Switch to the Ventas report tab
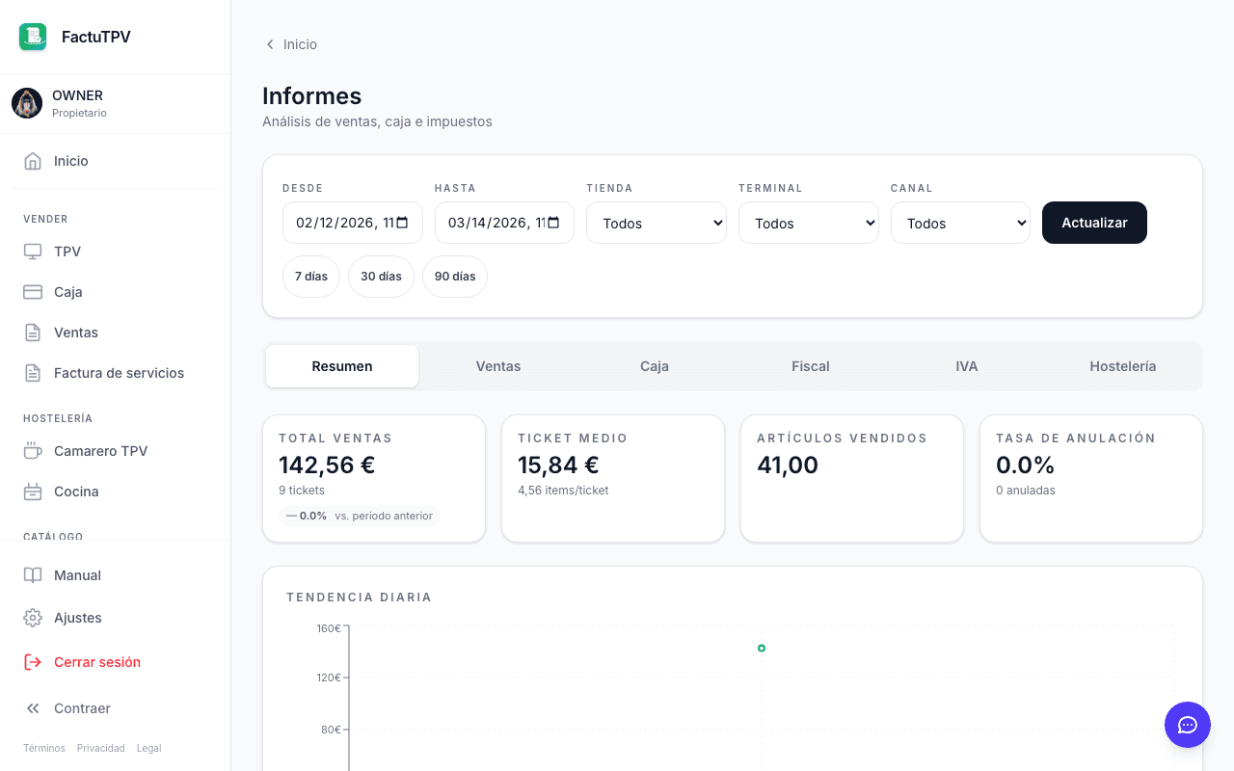This screenshot has height=771, width=1234. (498, 366)
